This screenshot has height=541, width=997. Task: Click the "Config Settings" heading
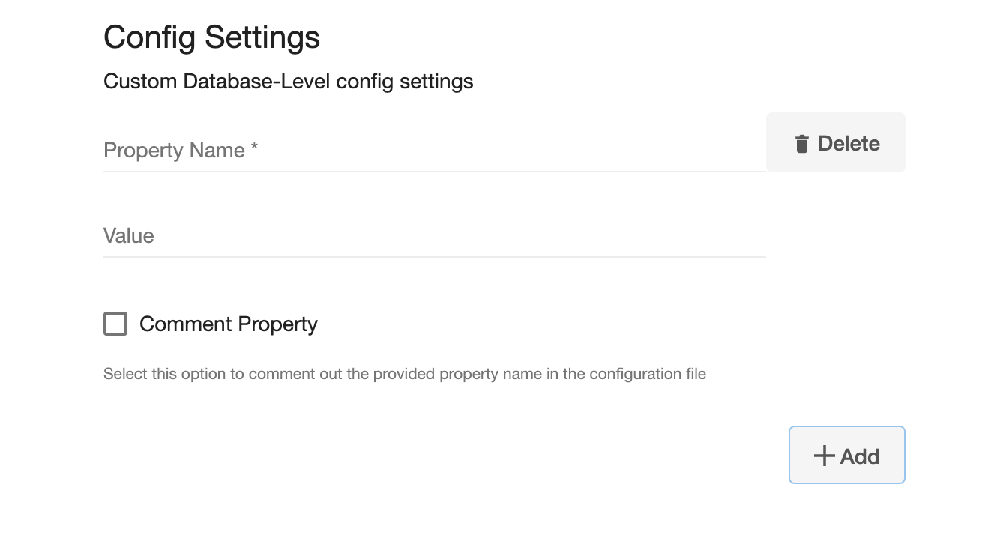click(211, 37)
